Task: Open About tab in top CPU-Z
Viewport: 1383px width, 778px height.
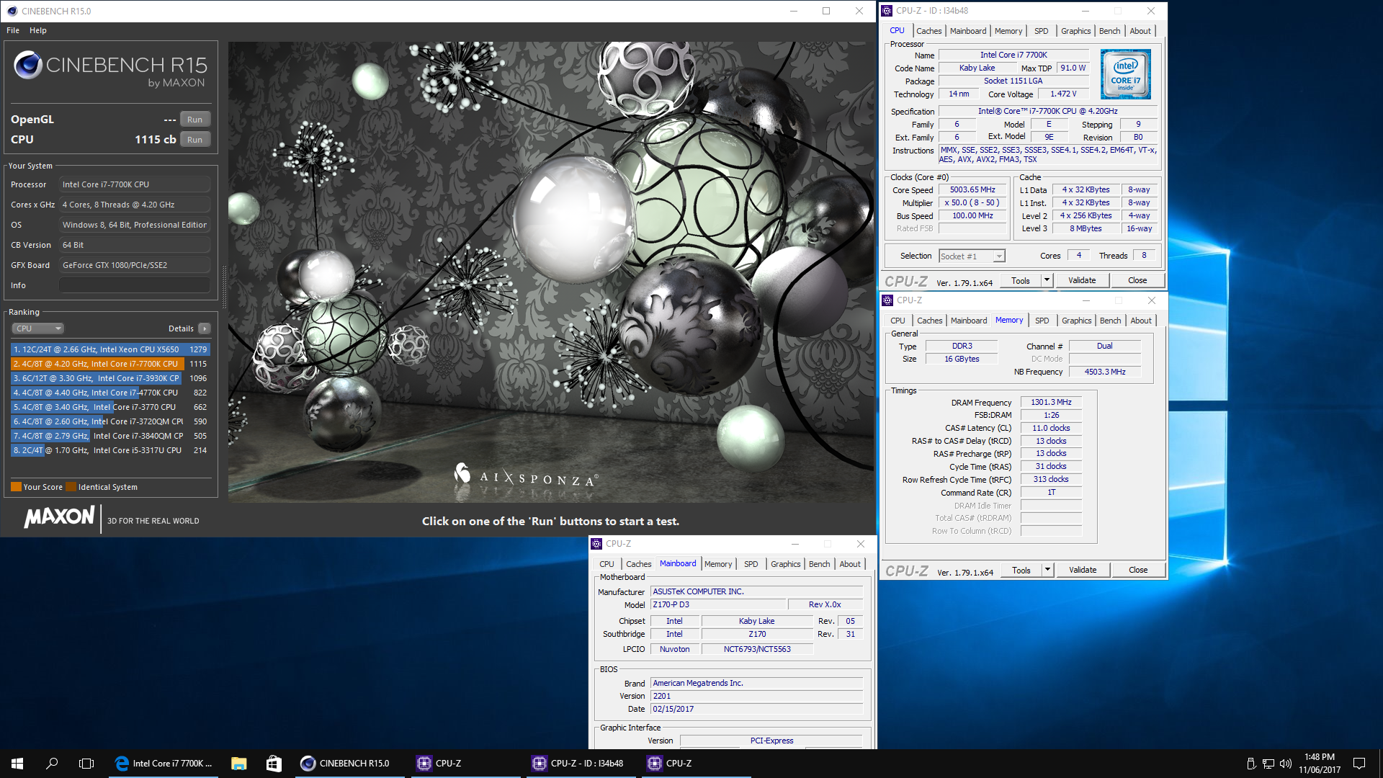Action: 1140,31
